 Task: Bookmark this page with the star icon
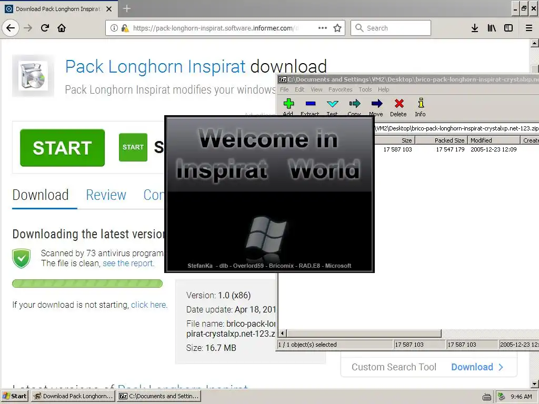coord(337,28)
